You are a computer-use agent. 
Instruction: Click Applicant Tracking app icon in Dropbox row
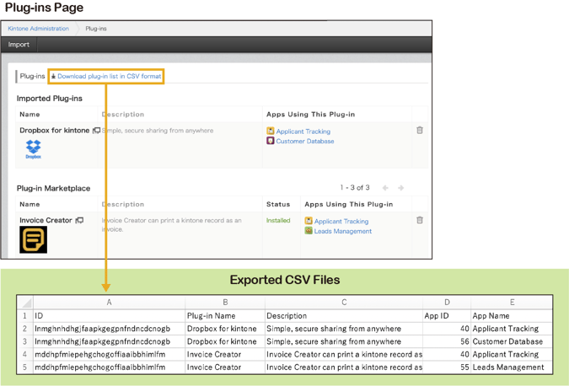[271, 131]
